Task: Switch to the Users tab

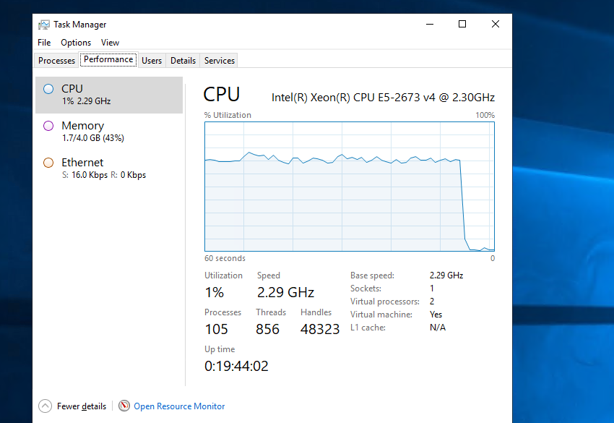Action: 152,61
